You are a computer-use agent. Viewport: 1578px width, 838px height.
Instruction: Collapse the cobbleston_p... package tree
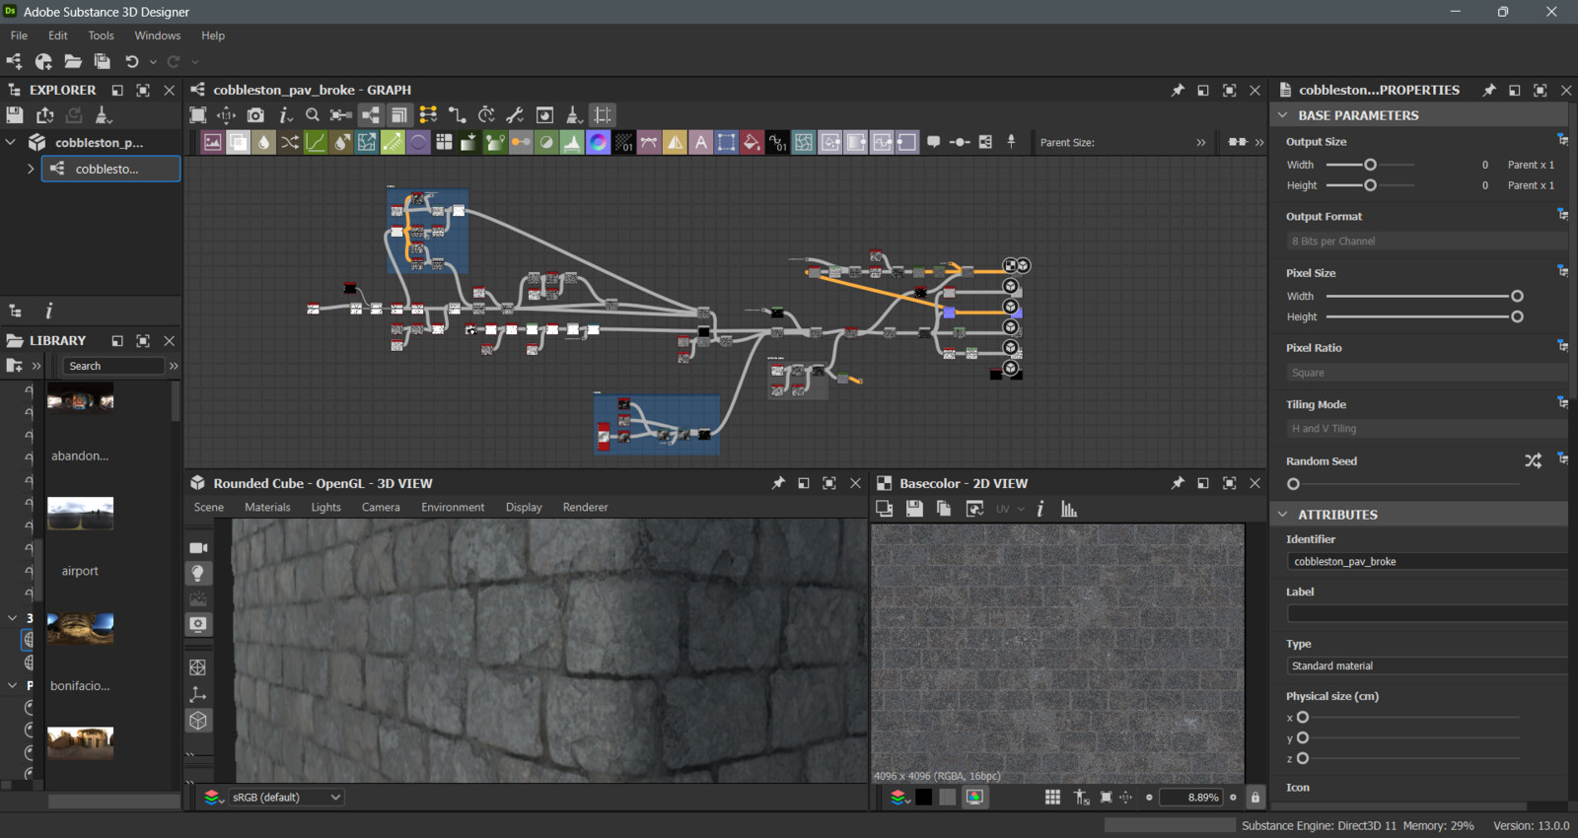coord(11,142)
